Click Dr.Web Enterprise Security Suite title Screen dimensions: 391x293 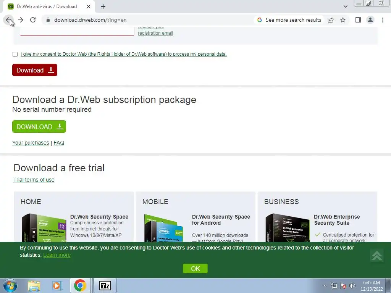(x=337, y=220)
